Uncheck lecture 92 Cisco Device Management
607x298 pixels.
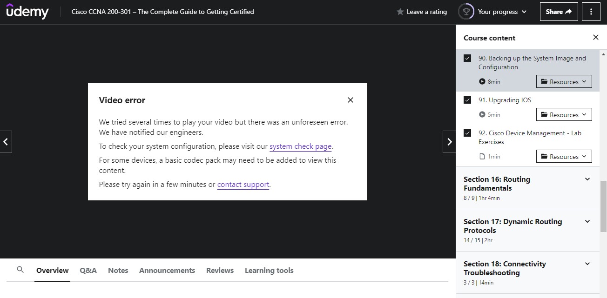coord(467,133)
